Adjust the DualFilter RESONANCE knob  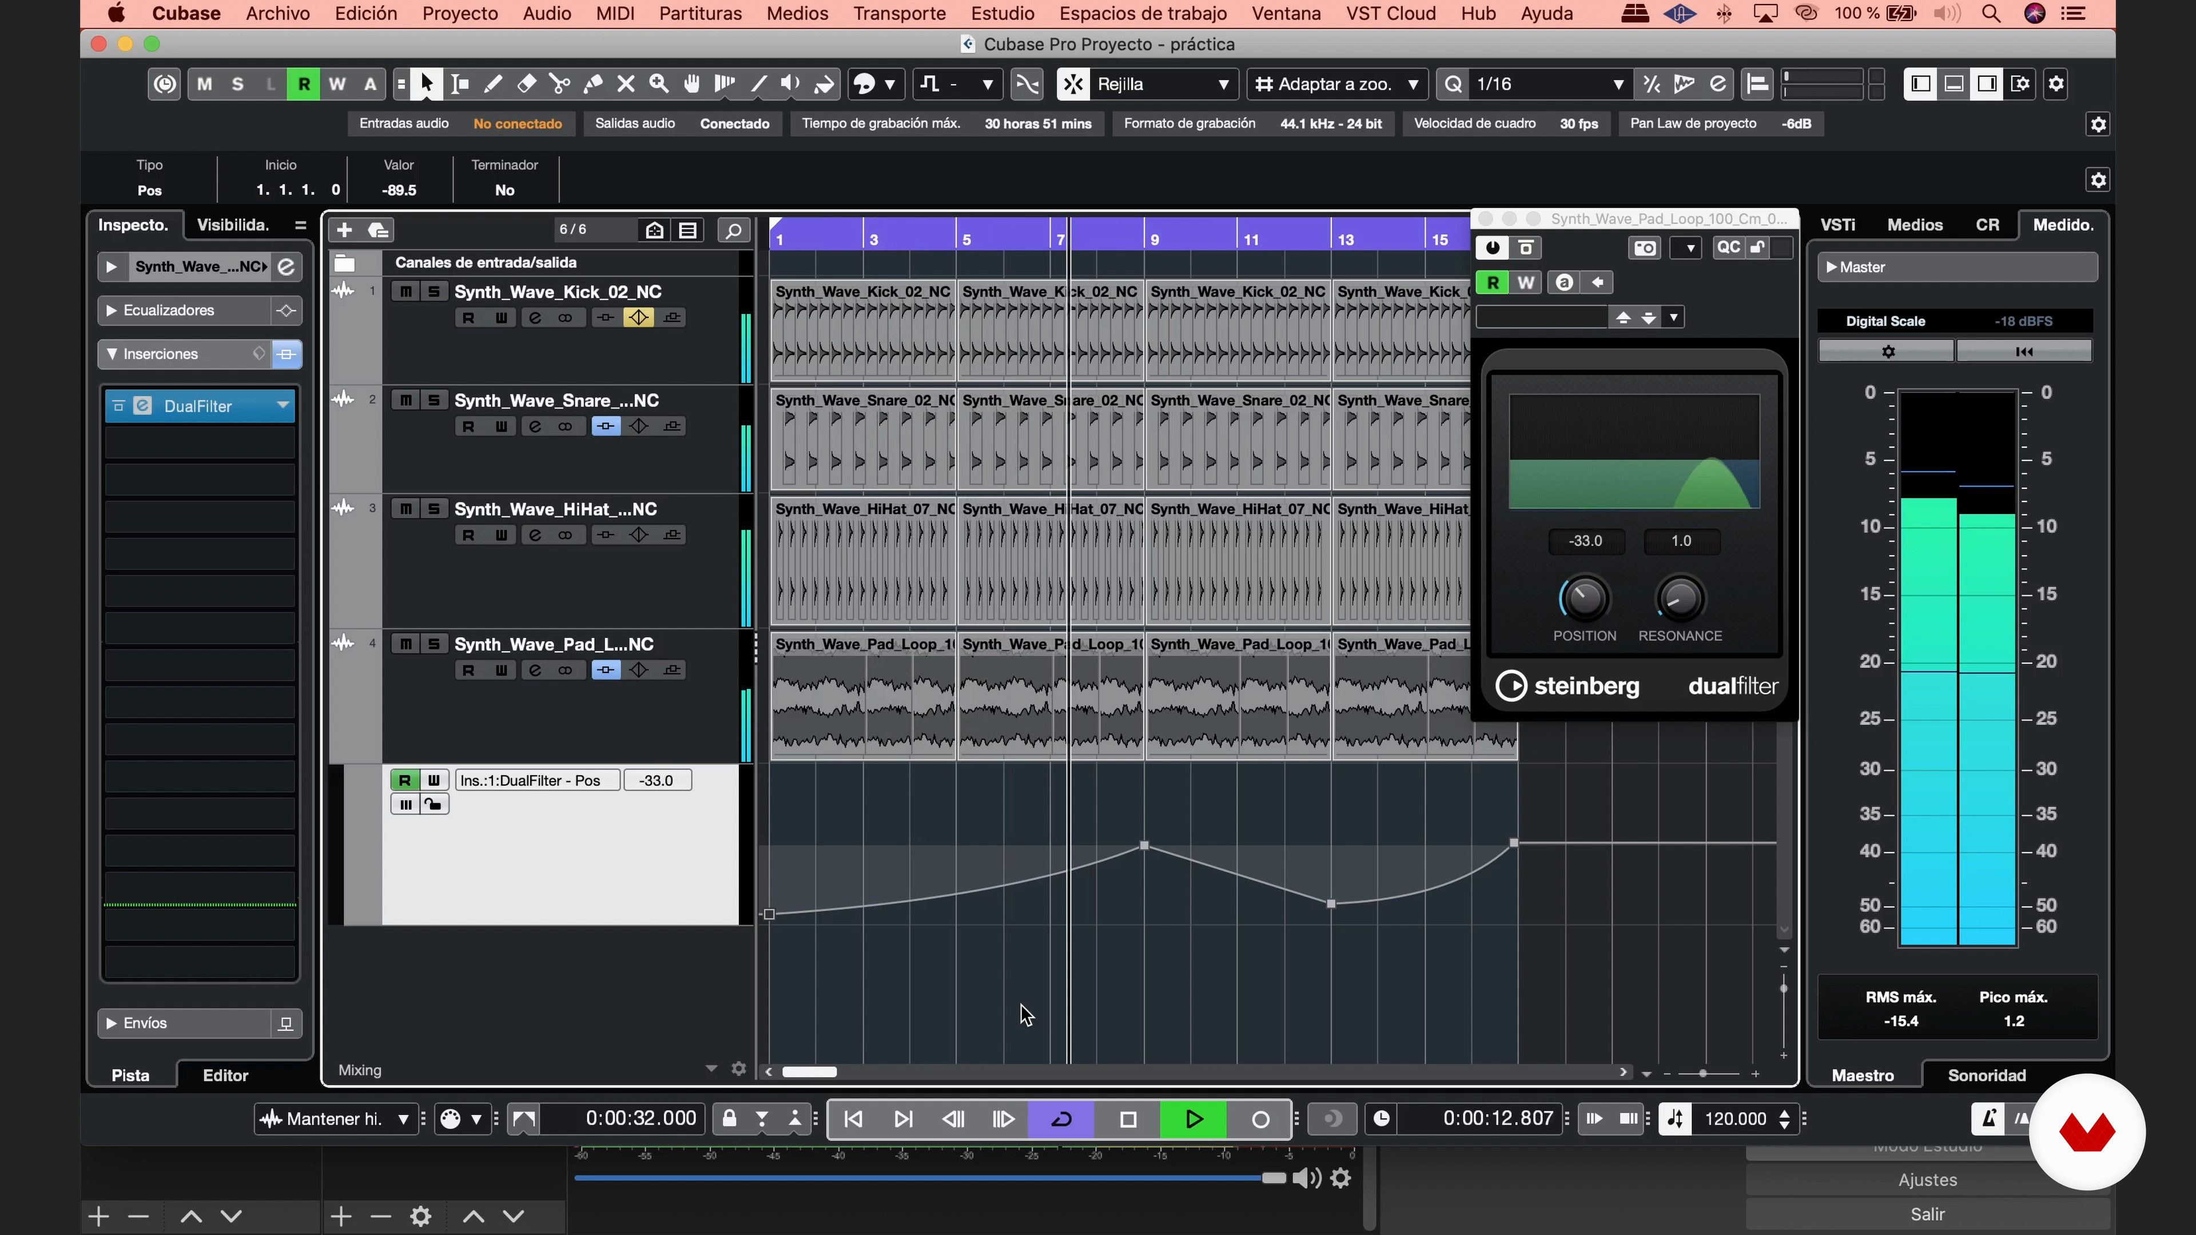click(x=1680, y=598)
